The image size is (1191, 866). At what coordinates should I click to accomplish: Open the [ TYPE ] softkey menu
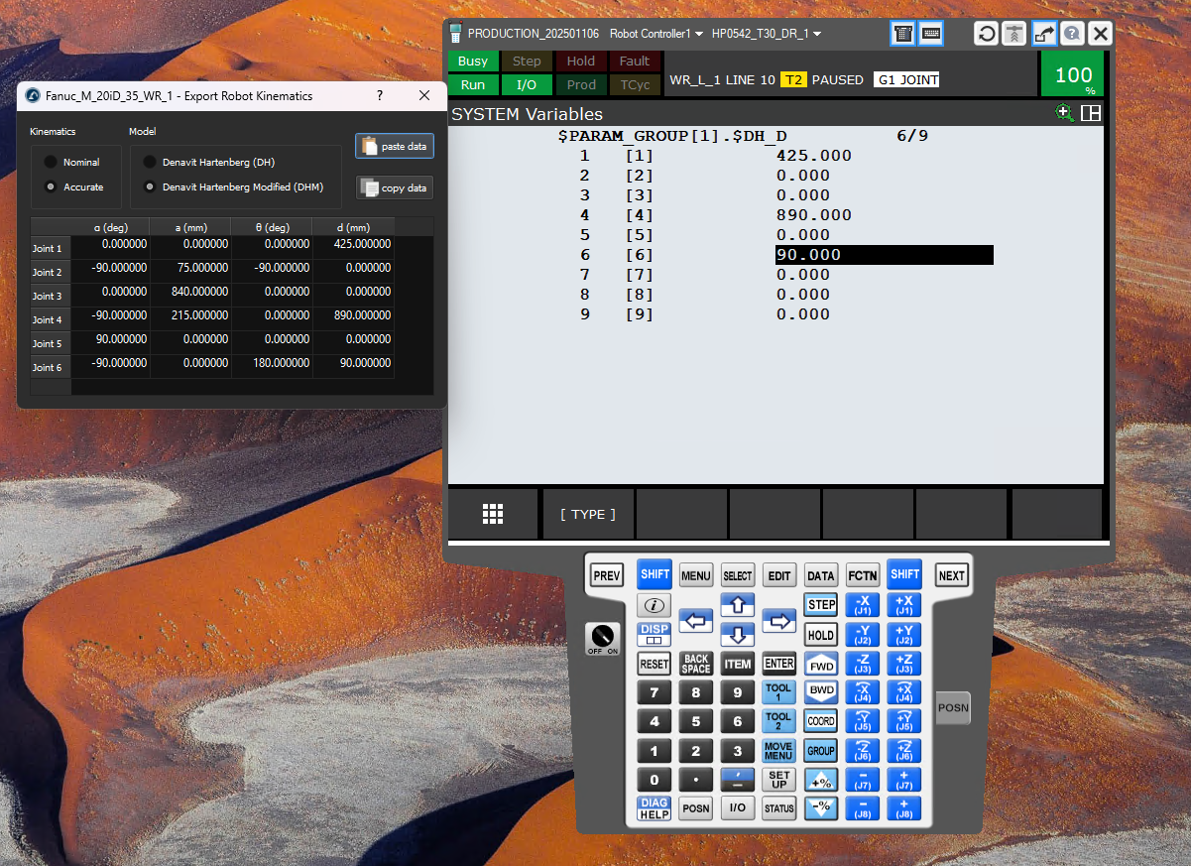[588, 514]
